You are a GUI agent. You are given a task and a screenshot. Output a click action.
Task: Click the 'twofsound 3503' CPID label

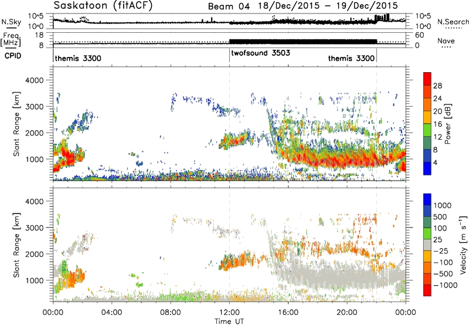(260, 53)
